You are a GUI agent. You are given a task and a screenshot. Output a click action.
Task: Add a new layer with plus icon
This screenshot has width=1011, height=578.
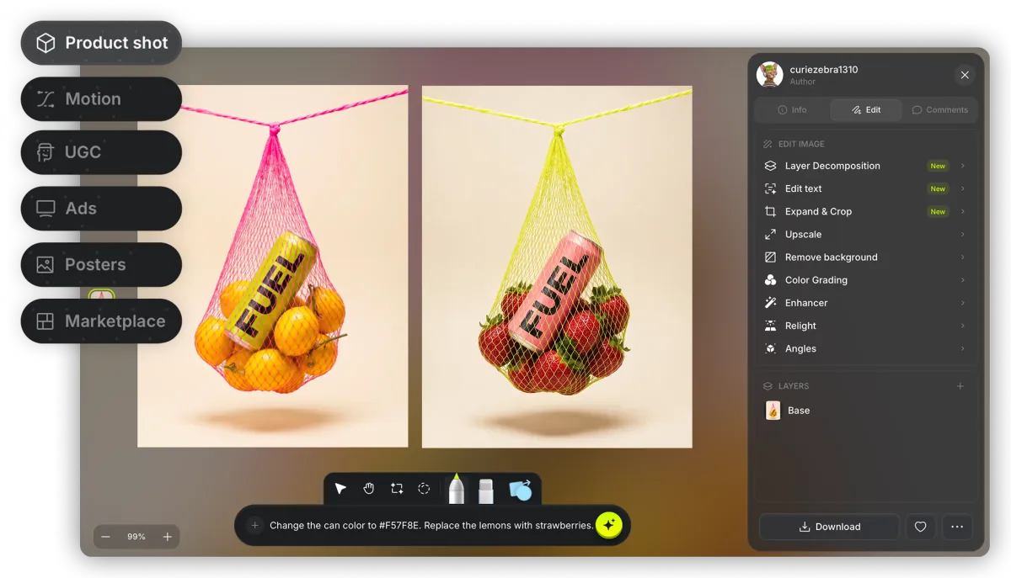coord(960,386)
